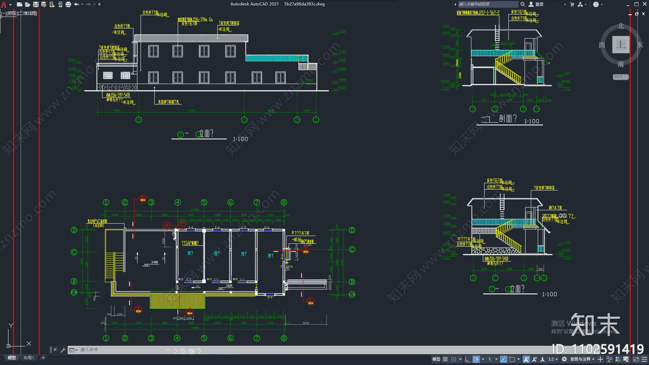
Task: Expand the redo history dropdown arrow
Action: tap(95, 4)
